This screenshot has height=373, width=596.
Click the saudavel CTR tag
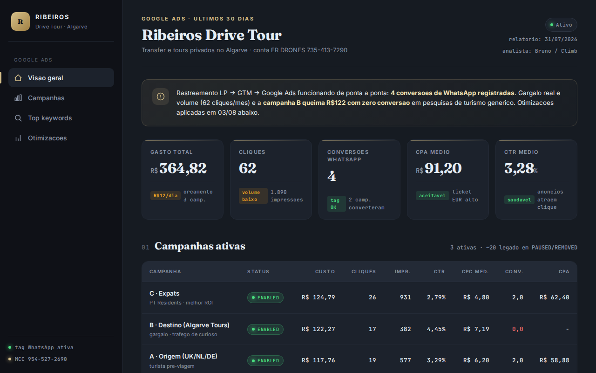click(x=519, y=200)
